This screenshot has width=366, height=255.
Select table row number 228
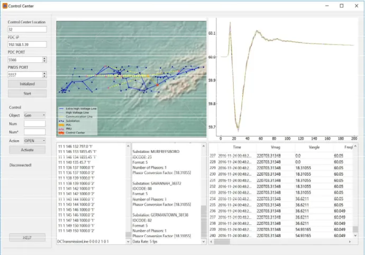point(213,162)
